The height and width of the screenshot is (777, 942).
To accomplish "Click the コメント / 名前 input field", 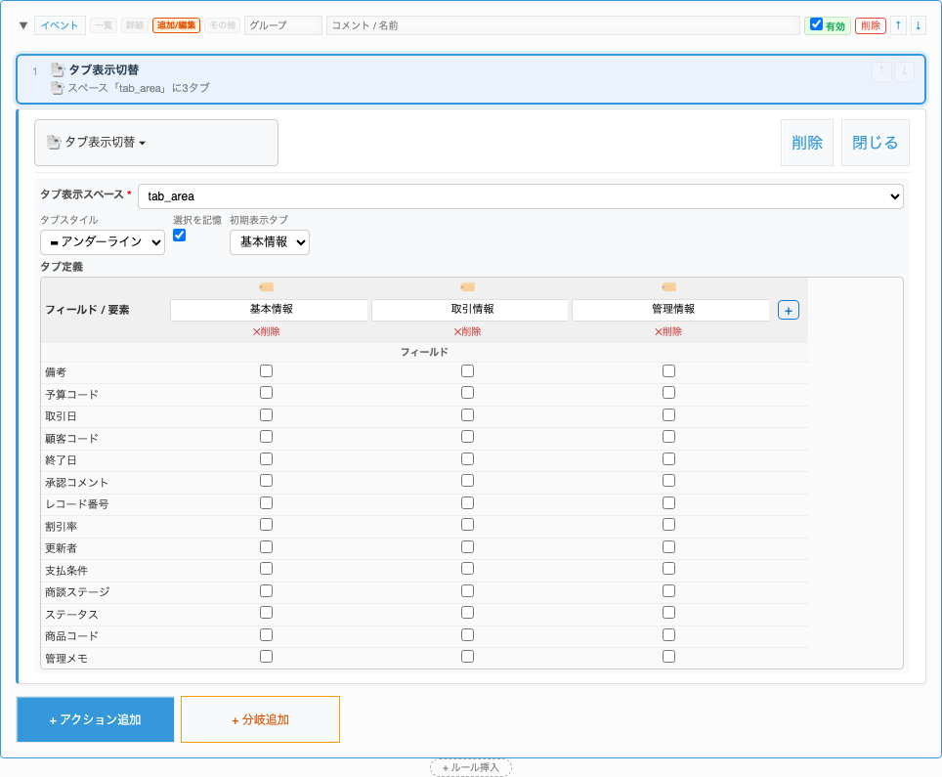I will click(x=562, y=25).
